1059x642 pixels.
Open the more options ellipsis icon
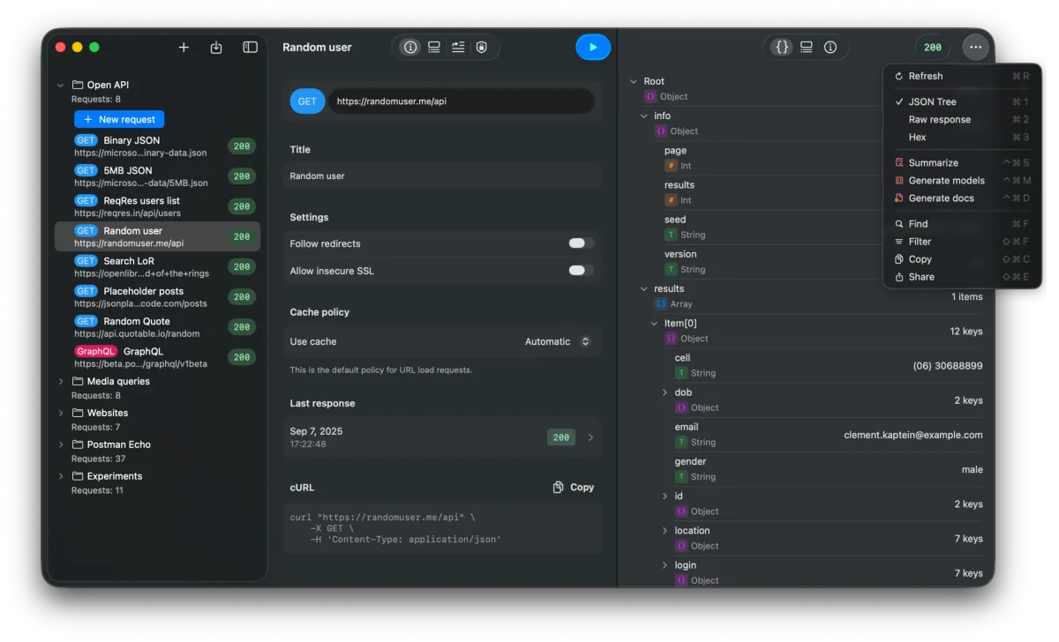tap(975, 47)
